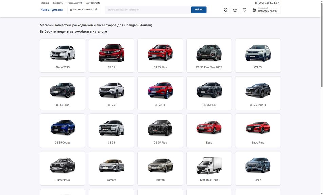The width and height of the screenshot is (323, 195).
Task: Click the CS 85 Coupe label
Action: point(62,143)
